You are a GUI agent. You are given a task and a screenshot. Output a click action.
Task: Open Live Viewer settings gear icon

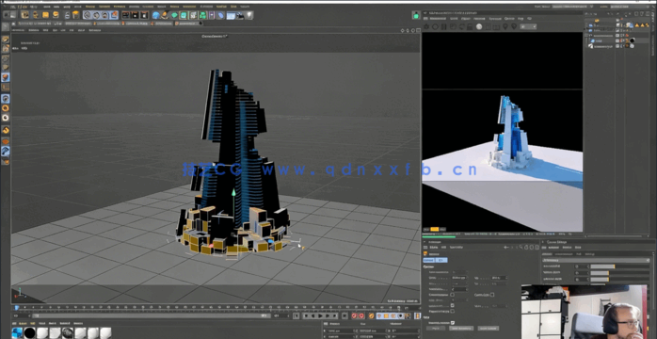(x=462, y=26)
